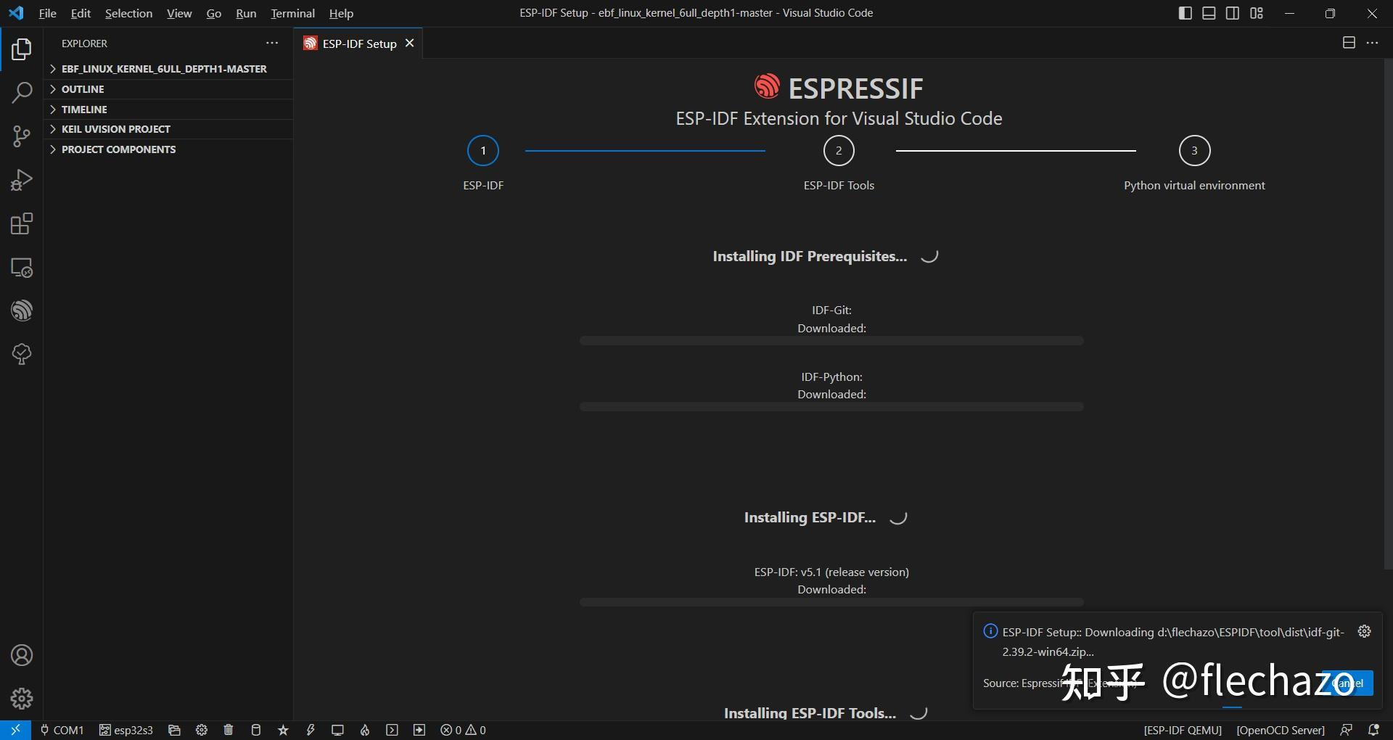Open ESP-IDF terminal icon in status bar

(392, 730)
